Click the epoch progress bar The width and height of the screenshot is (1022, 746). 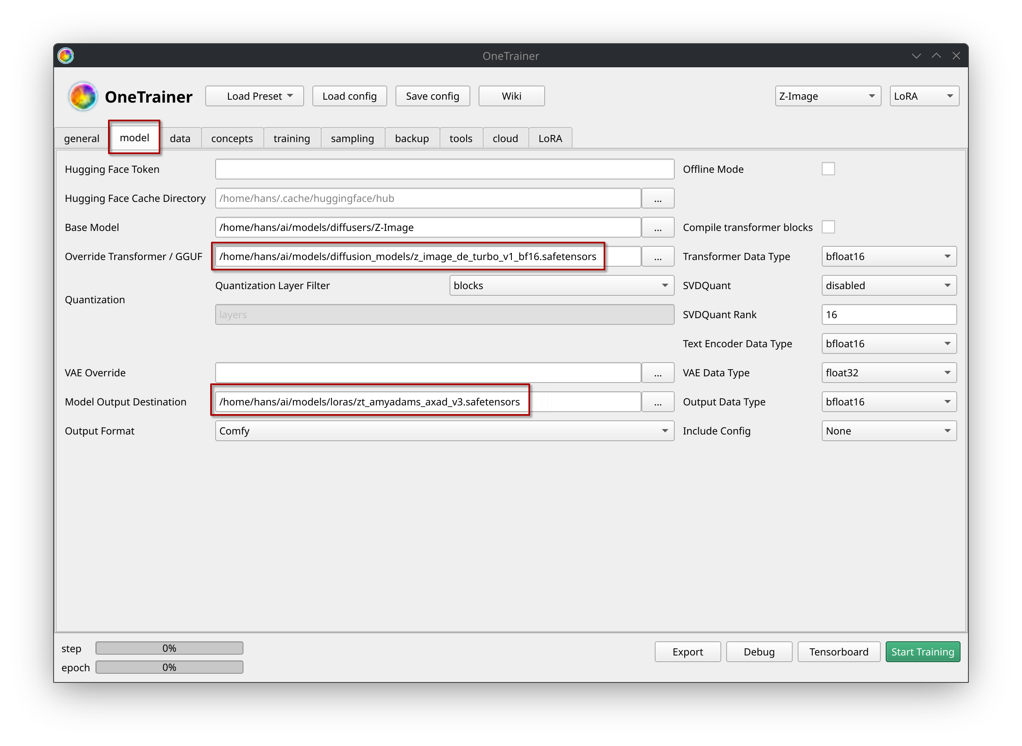[x=170, y=667]
